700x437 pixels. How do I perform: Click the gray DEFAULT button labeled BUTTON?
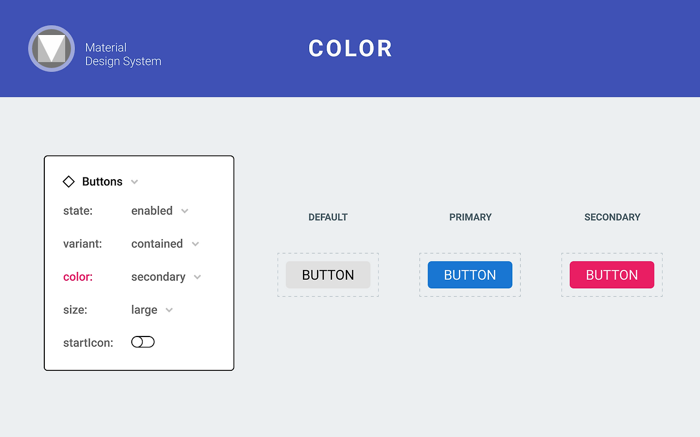click(328, 275)
